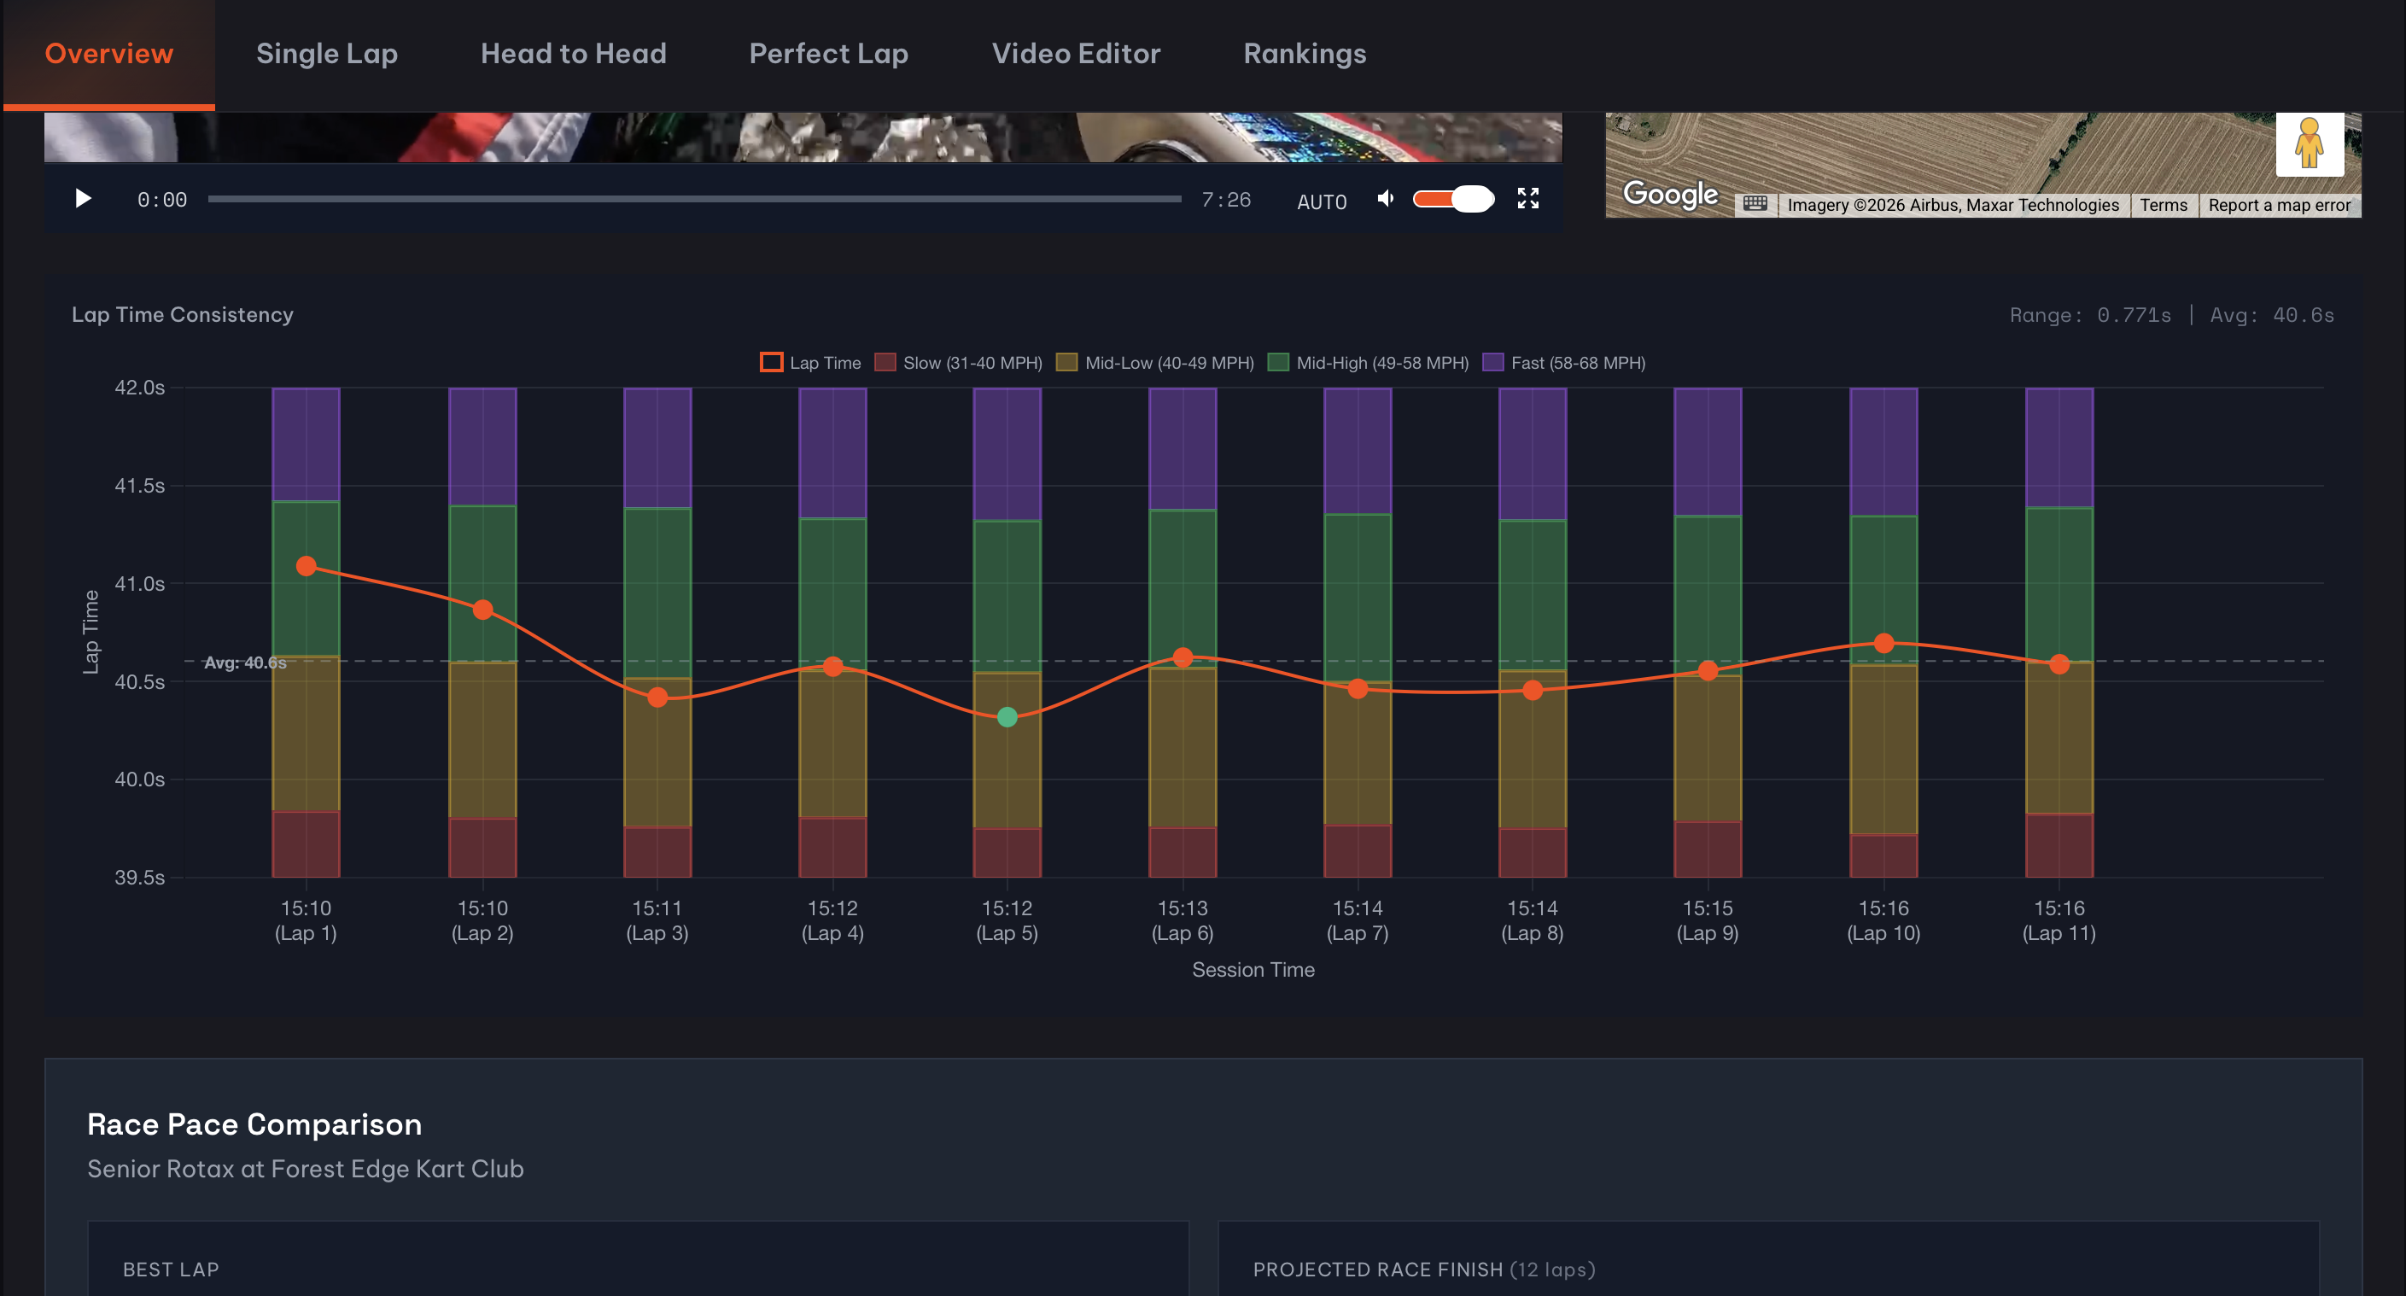
Task: Select the Lap 1 data point
Action: click(x=307, y=567)
